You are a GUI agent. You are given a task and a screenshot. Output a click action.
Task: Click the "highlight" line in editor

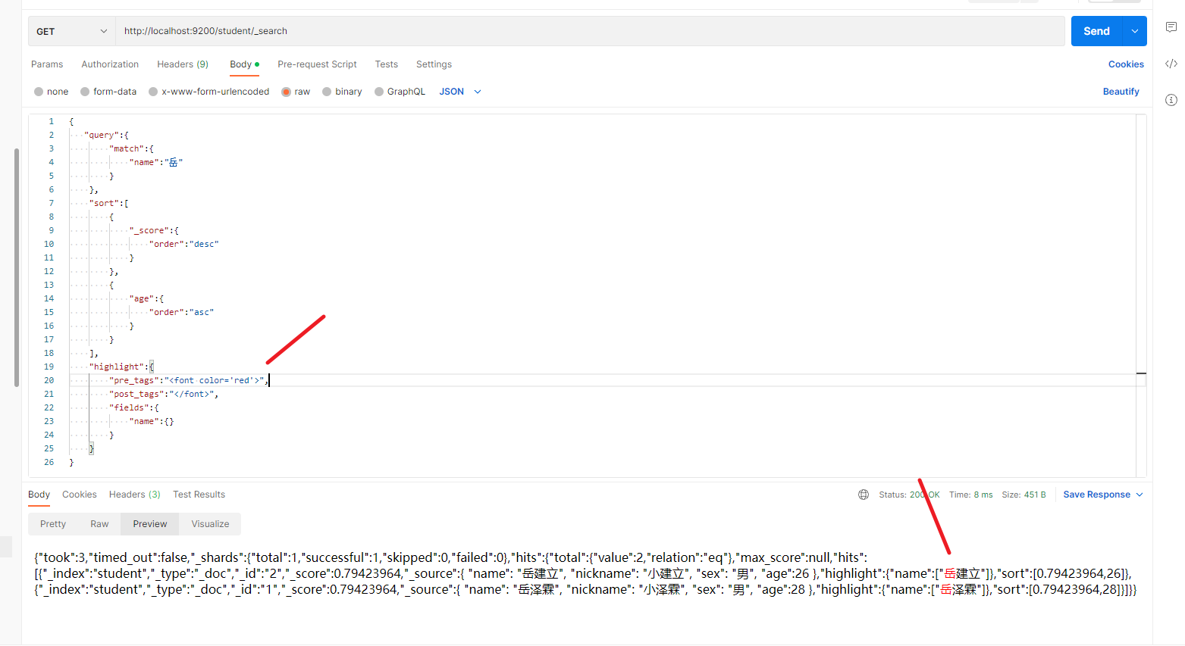pyautogui.click(x=121, y=367)
